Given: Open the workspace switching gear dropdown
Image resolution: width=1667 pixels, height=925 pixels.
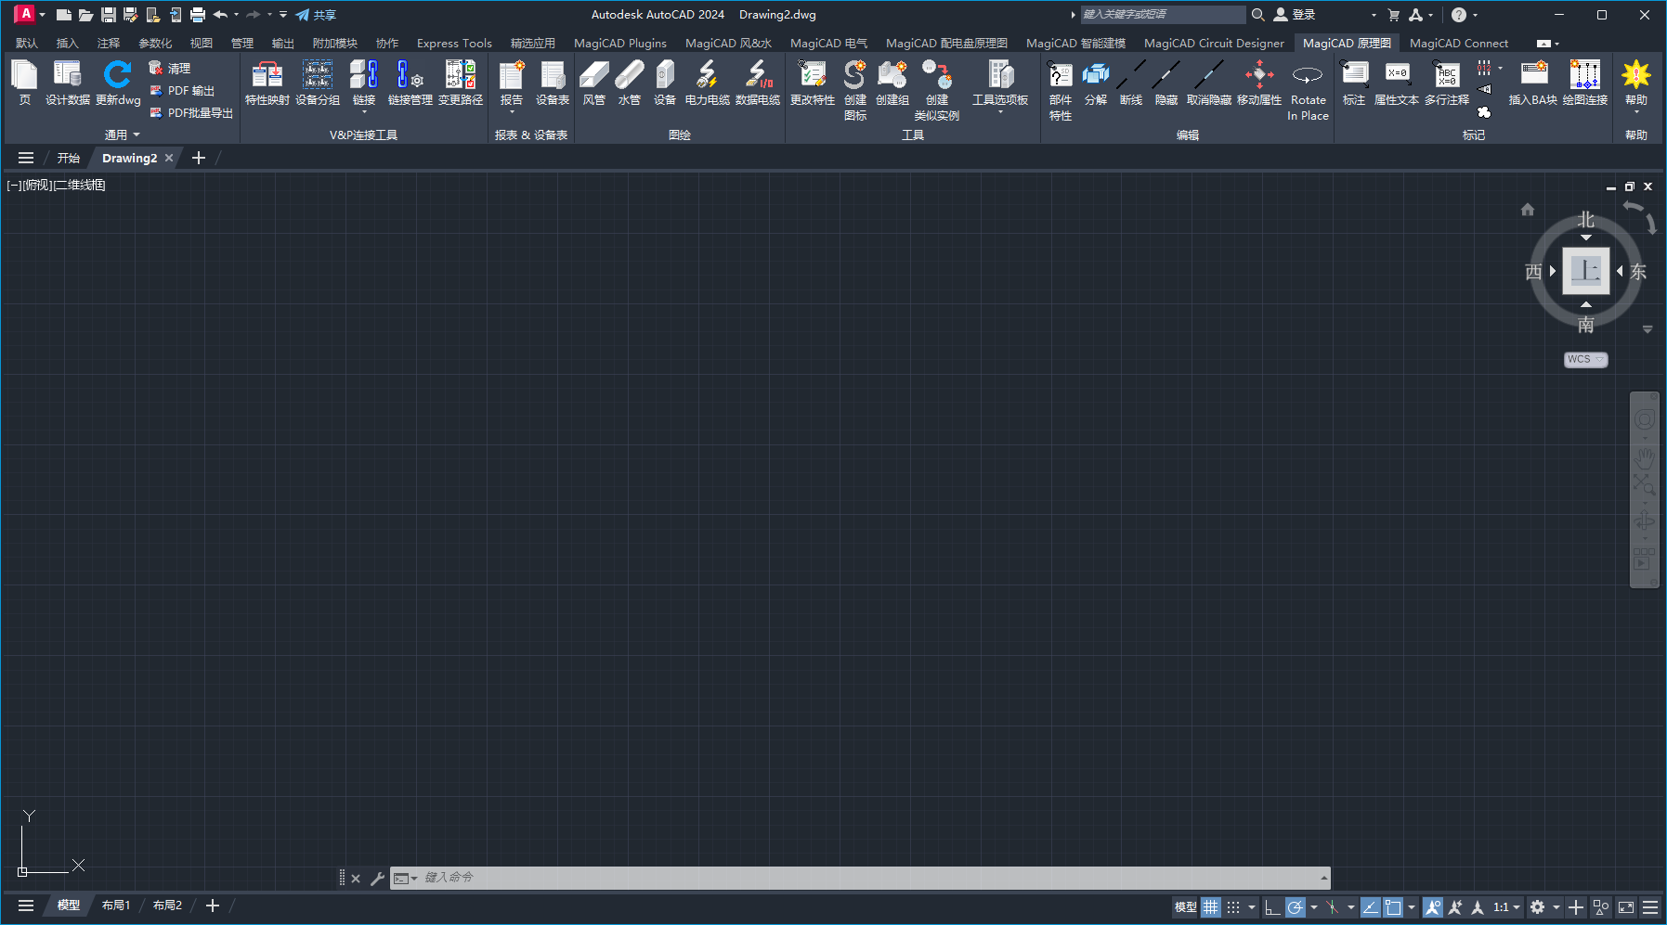Looking at the screenshot, I should (x=1556, y=907).
